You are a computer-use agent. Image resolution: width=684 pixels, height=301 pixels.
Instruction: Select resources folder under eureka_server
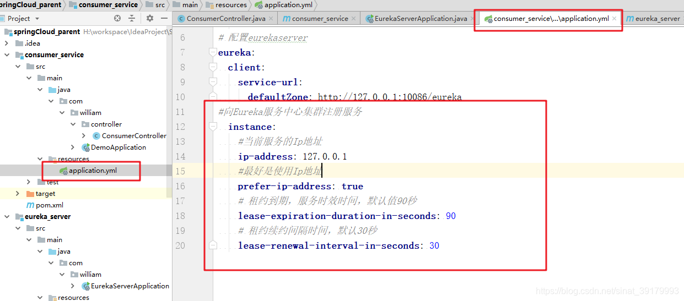click(x=73, y=297)
